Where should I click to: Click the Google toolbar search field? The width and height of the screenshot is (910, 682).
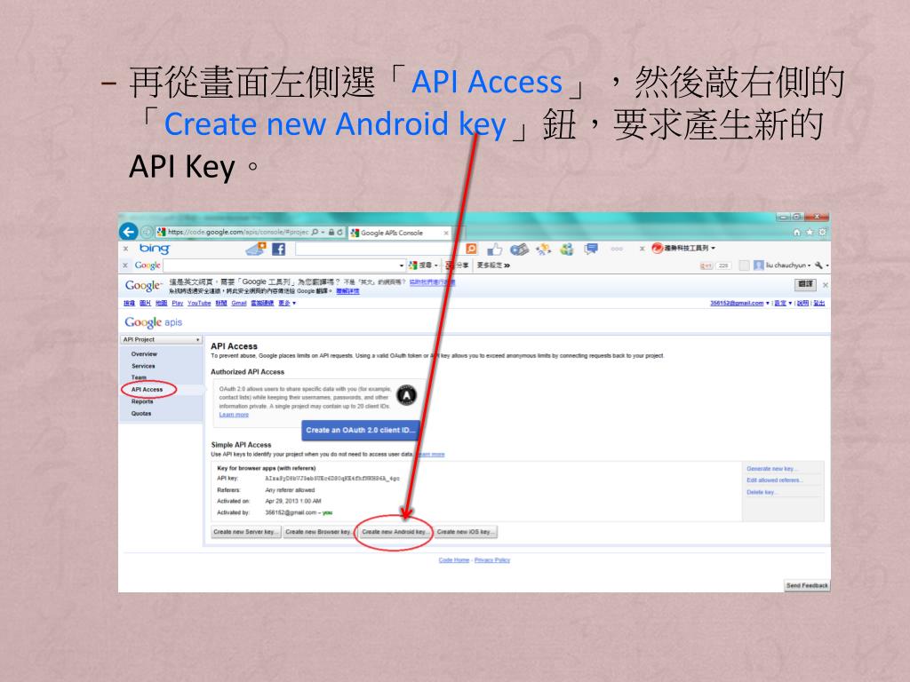pos(282,266)
